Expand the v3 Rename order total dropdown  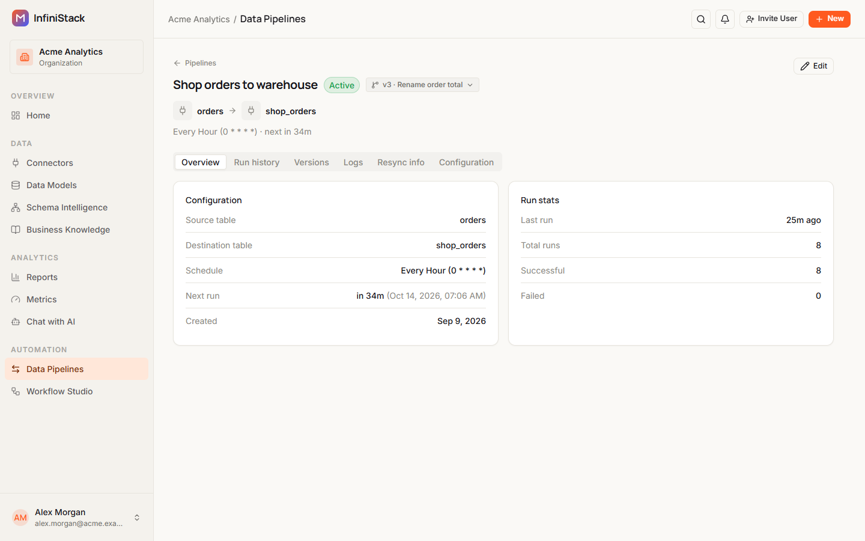(x=422, y=85)
